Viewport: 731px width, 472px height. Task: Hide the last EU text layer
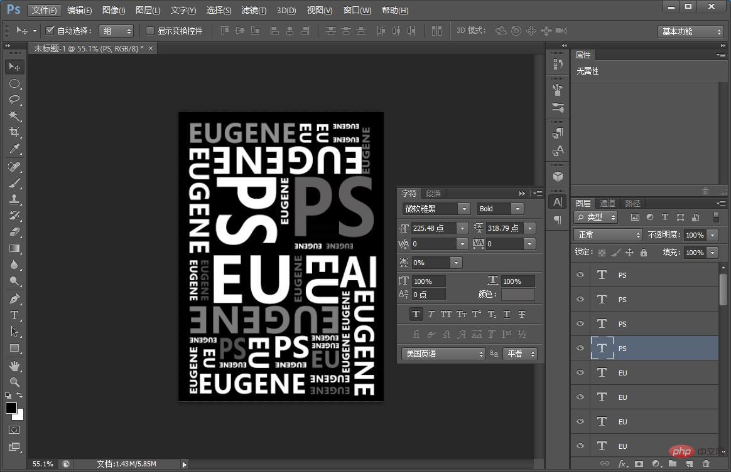tap(580, 446)
